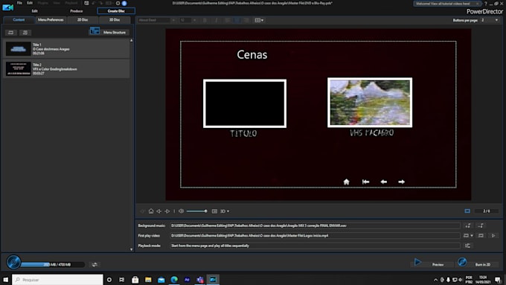The width and height of the screenshot is (506, 285).
Task: Open the File menu
Action: tap(19, 3)
